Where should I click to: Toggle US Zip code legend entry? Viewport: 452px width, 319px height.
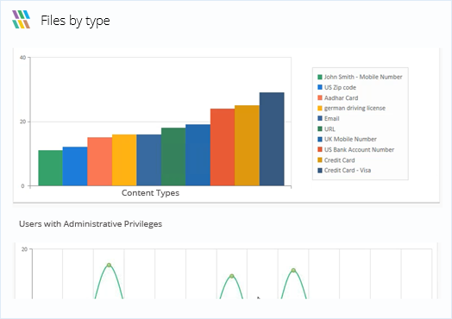336,87
